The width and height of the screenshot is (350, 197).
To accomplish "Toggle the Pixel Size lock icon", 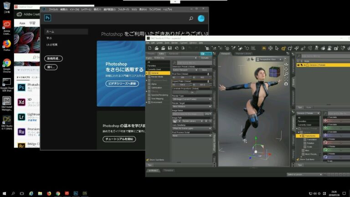I will pos(208,74).
